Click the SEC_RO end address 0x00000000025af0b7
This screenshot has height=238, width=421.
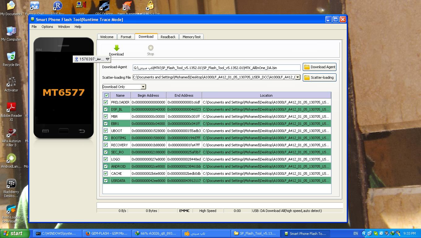pos(184,152)
